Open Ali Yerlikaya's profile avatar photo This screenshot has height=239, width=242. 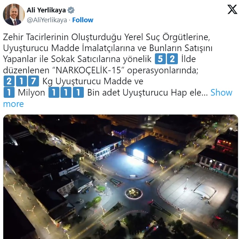click(x=14, y=15)
